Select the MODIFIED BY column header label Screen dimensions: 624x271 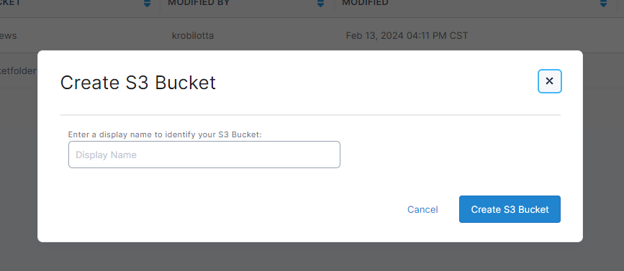tap(199, 3)
